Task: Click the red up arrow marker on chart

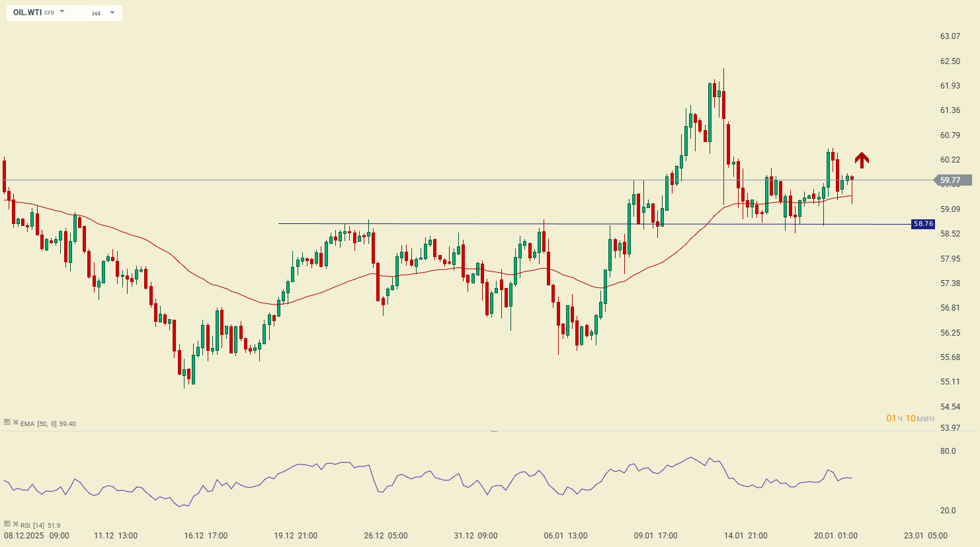Action: [861, 160]
